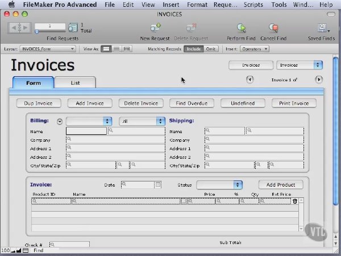
Task: Open the Saved Finds icon menu
Action: pos(323,28)
